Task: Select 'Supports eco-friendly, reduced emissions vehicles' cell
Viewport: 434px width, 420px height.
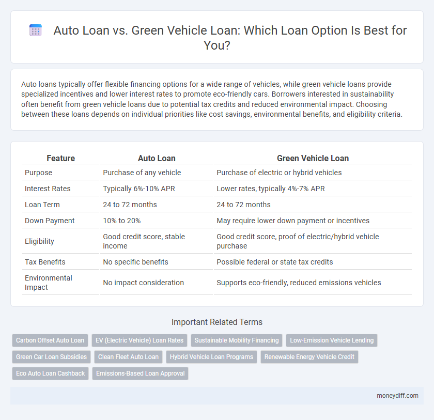Action: (313, 283)
